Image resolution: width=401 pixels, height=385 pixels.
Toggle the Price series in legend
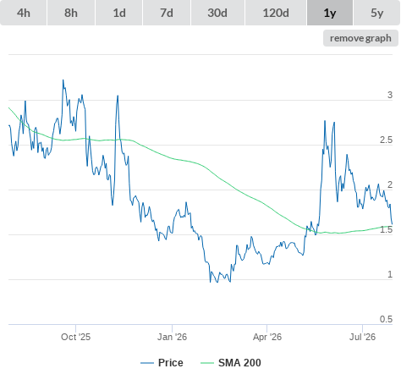coord(170,363)
